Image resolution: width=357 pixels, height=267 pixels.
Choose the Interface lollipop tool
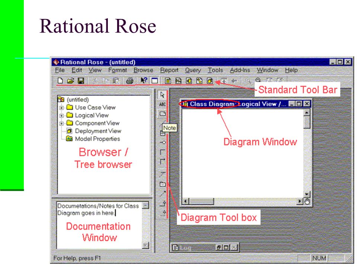(x=163, y=142)
